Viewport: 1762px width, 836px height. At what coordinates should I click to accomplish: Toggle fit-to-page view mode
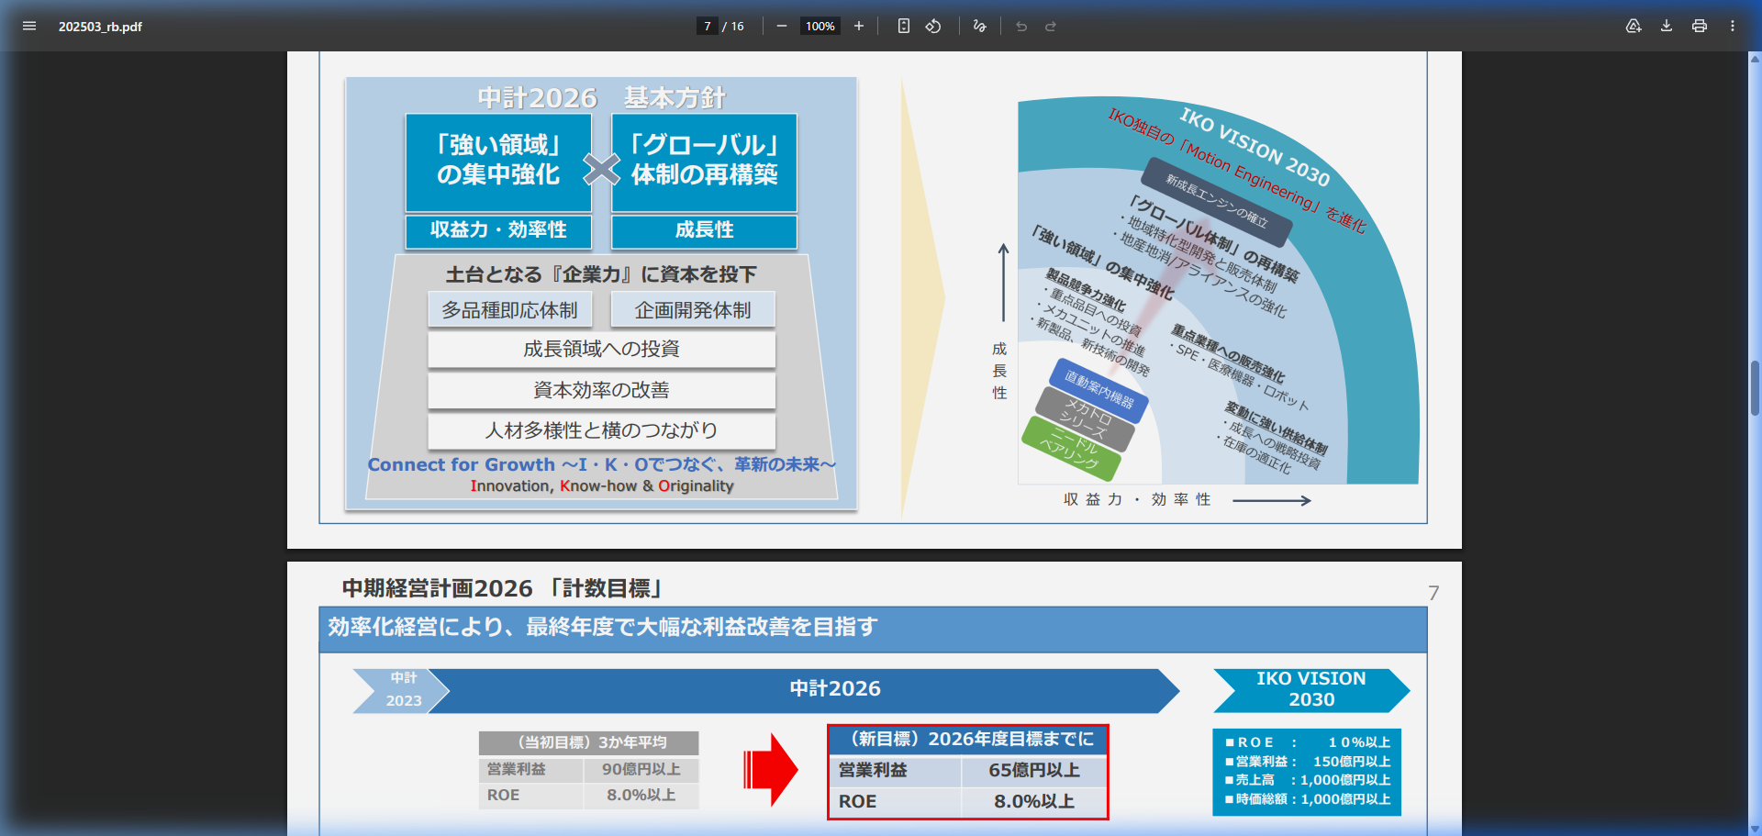(904, 27)
